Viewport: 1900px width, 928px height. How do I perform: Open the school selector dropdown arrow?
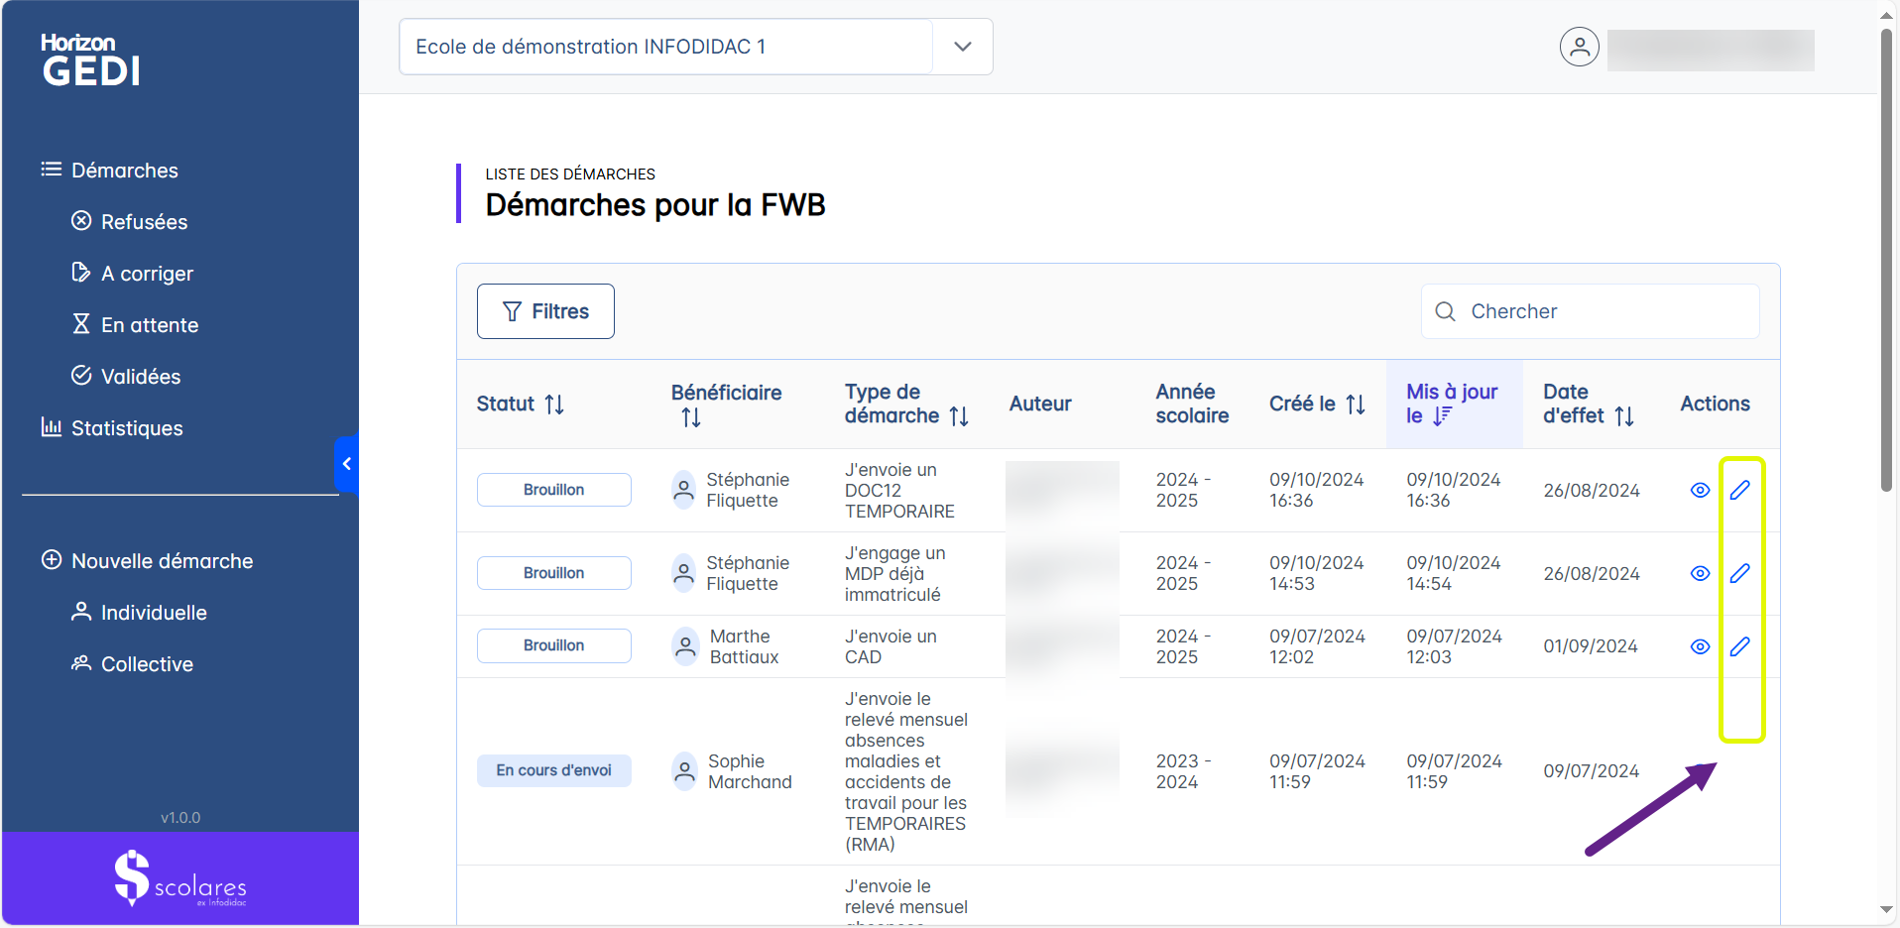(962, 47)
